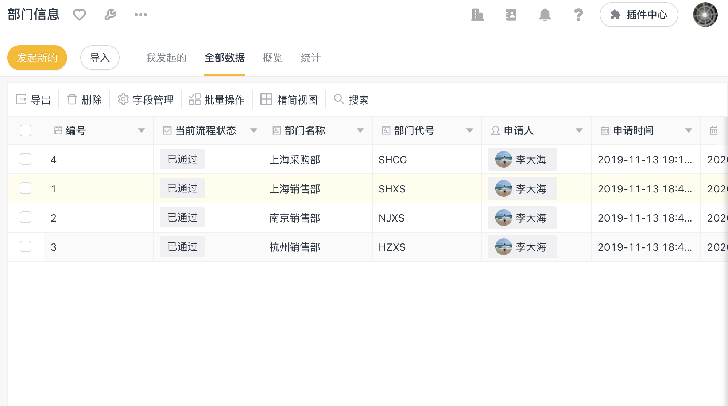Viewport: 728px width, 406px height.
Task: Click 已通过 status in 南京销售部 row
Action: [x=182, y=217]
